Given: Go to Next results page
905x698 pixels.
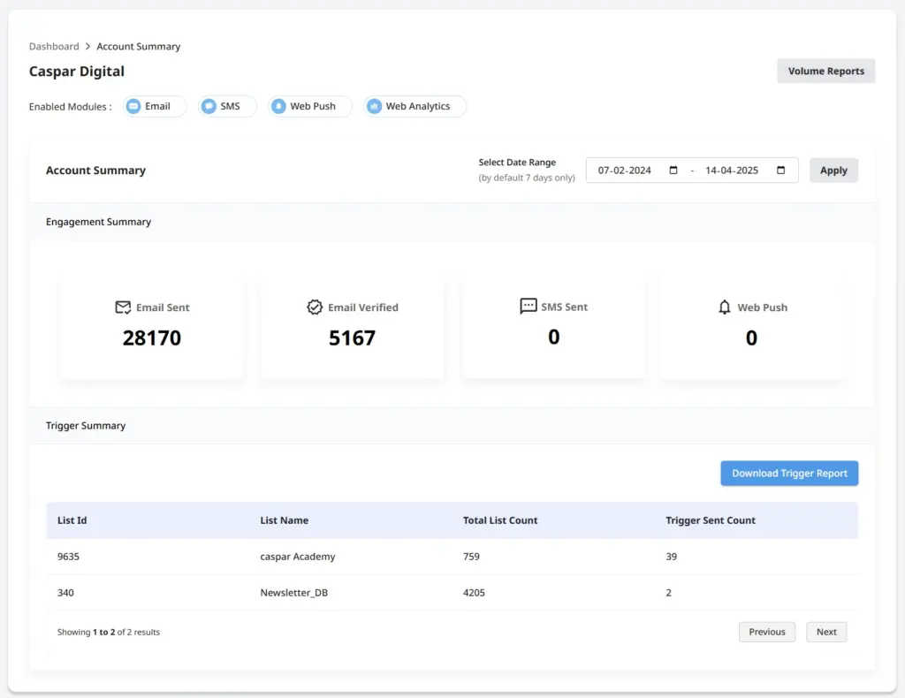Looking at the screenshot, I should (x=826, y=632).
